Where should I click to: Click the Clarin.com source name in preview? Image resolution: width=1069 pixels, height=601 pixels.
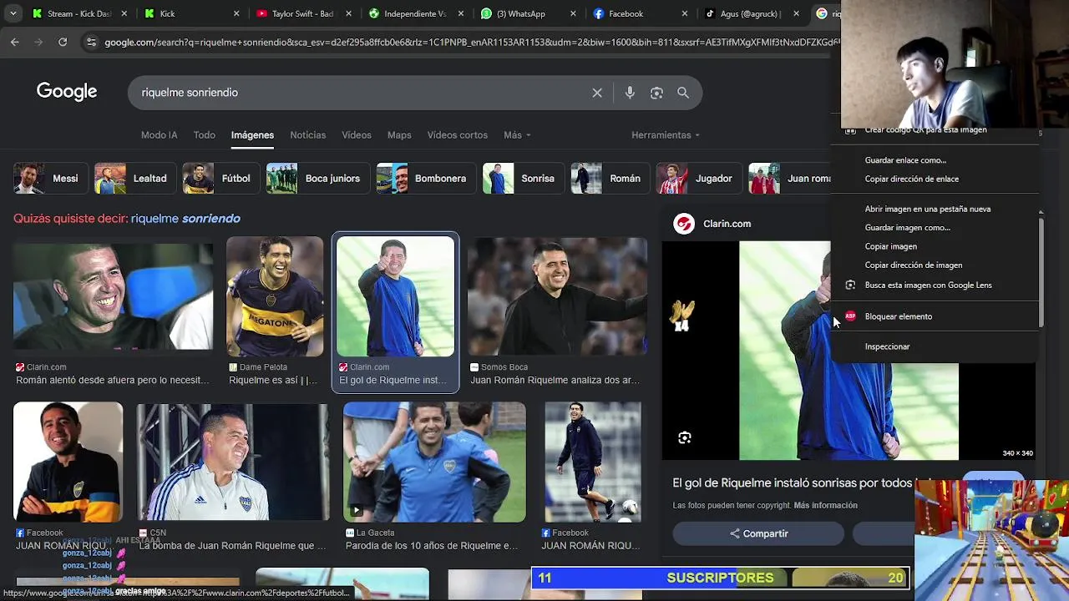727,224
